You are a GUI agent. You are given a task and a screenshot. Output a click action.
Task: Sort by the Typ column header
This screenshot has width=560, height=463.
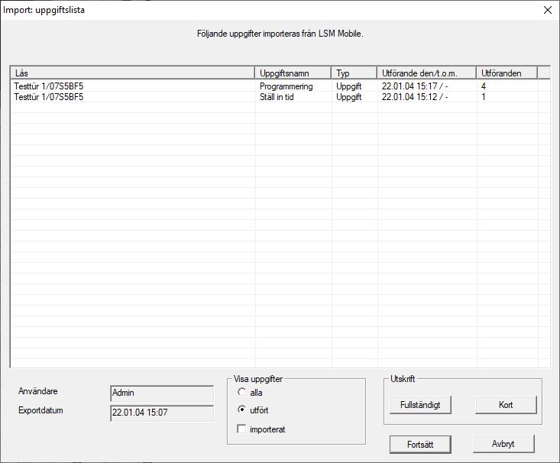click(354, 73)
